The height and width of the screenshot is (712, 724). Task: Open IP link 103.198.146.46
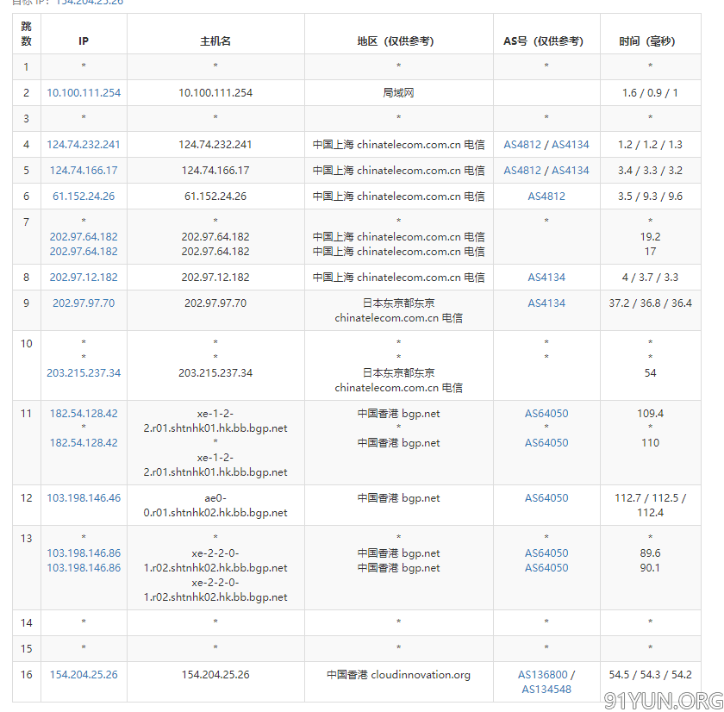tap(84, 497)
